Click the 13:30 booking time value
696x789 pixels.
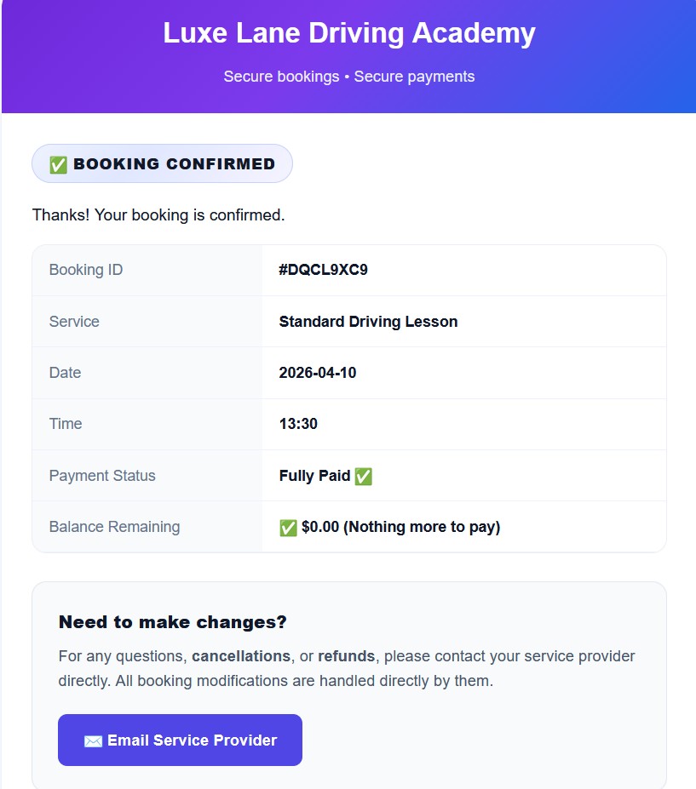(296, 424)
